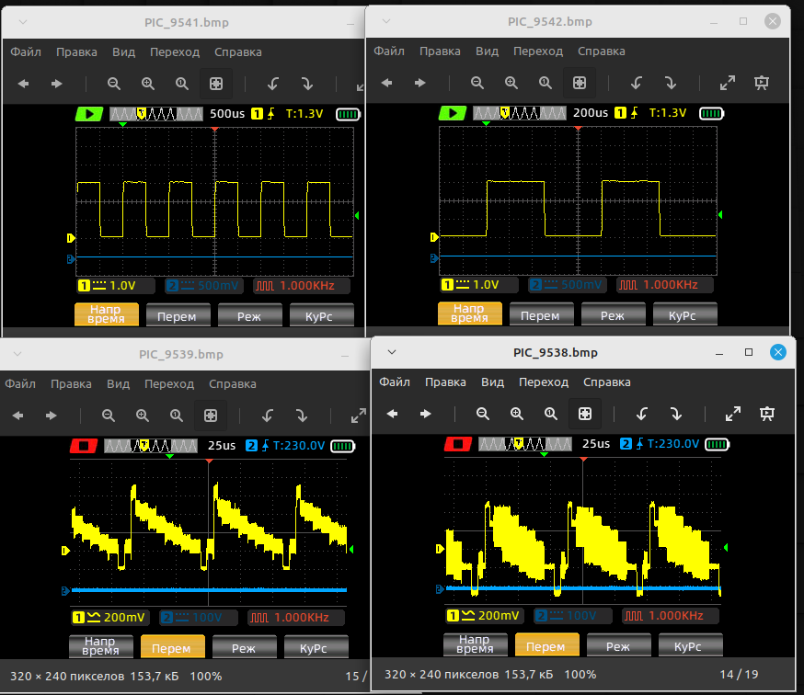Screen dimensions: 804x695
Task: Go to next image in PIC_9541.bmp window
Action: pos(56,84)
